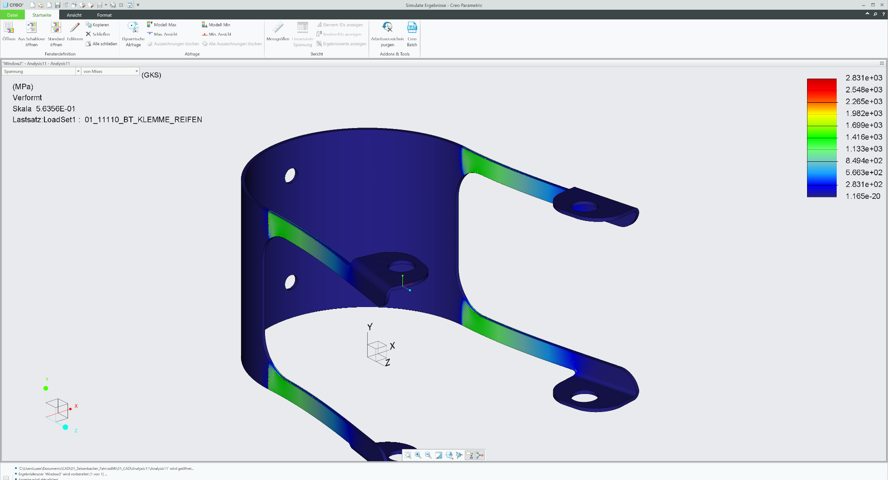Viewport: 888px width, 480px height.
Task: Click the legend value 1.416e+03
Action: pyautogui.click(x=864, y=137)
